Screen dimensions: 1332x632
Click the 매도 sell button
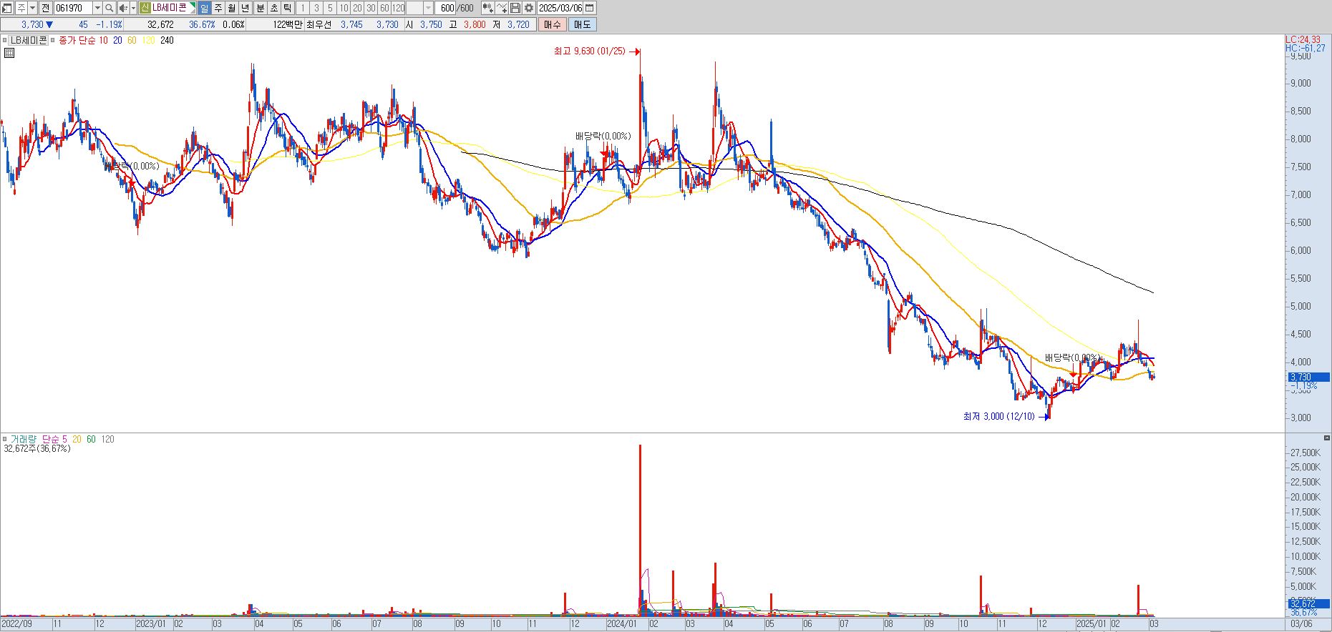(x=582, y=24)
